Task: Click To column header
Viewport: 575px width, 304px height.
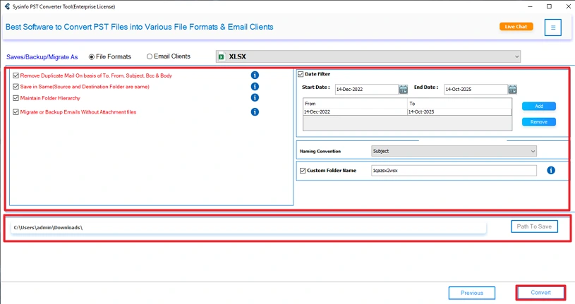Action: 459,104
